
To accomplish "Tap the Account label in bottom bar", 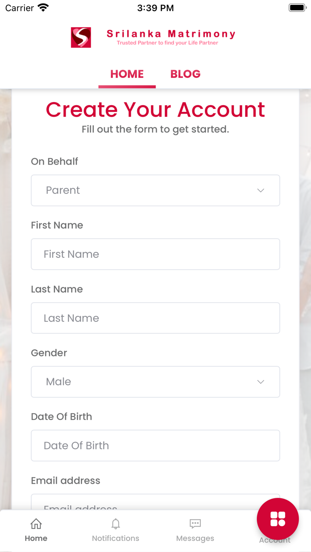I will click(275, 540).
